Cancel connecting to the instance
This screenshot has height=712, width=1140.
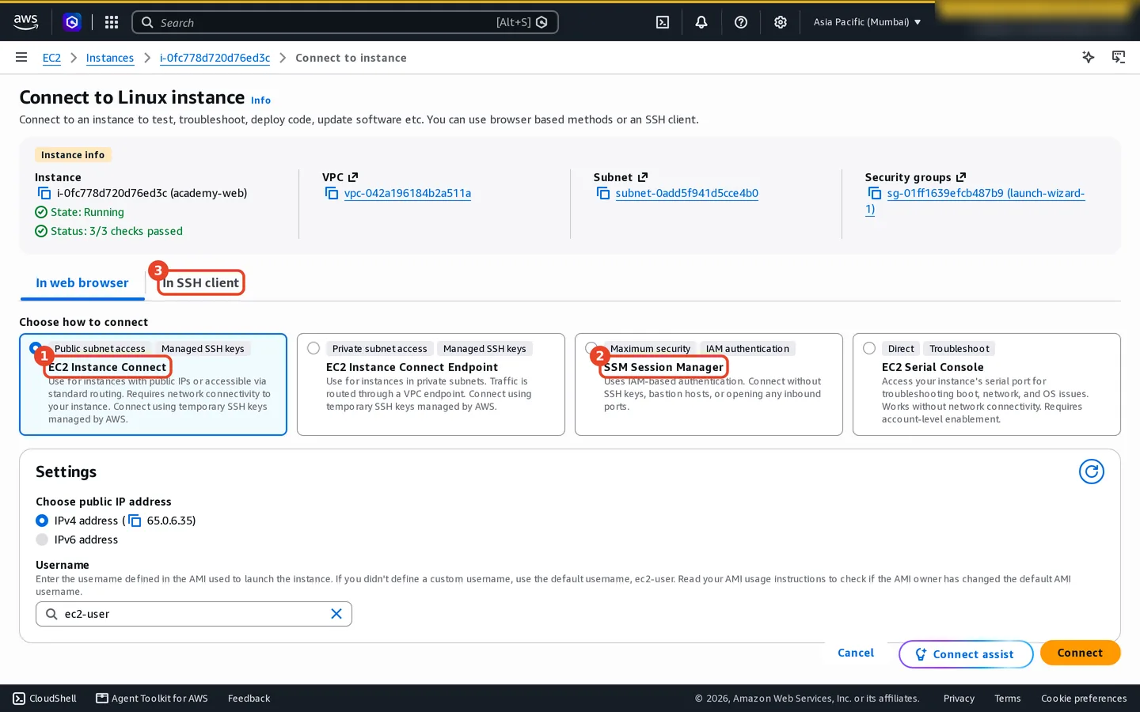tap(856, 653)
